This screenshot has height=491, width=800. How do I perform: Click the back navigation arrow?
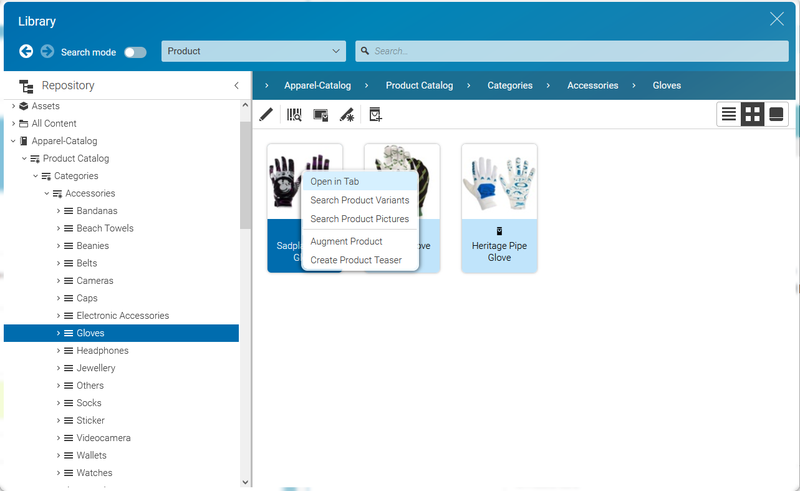click(26, 51)
